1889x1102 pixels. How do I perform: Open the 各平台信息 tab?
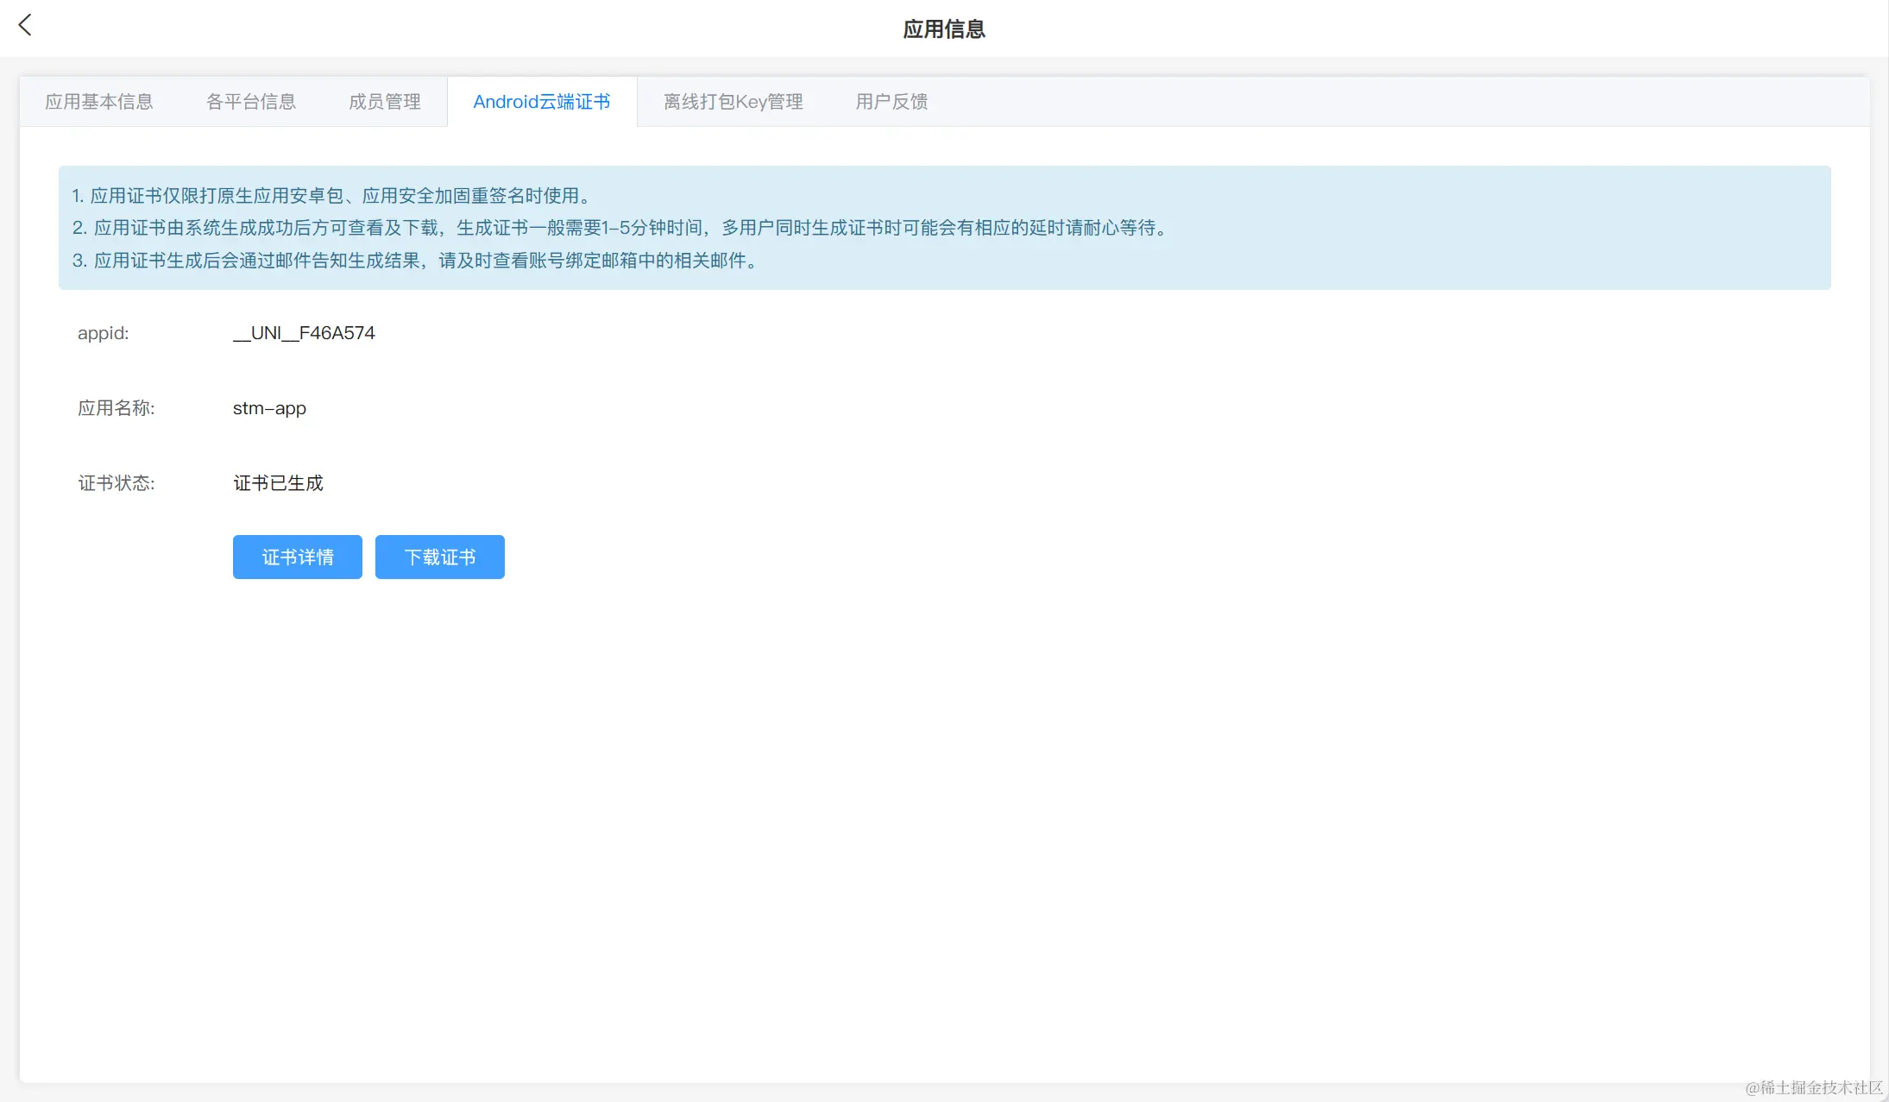coord(250,102)
